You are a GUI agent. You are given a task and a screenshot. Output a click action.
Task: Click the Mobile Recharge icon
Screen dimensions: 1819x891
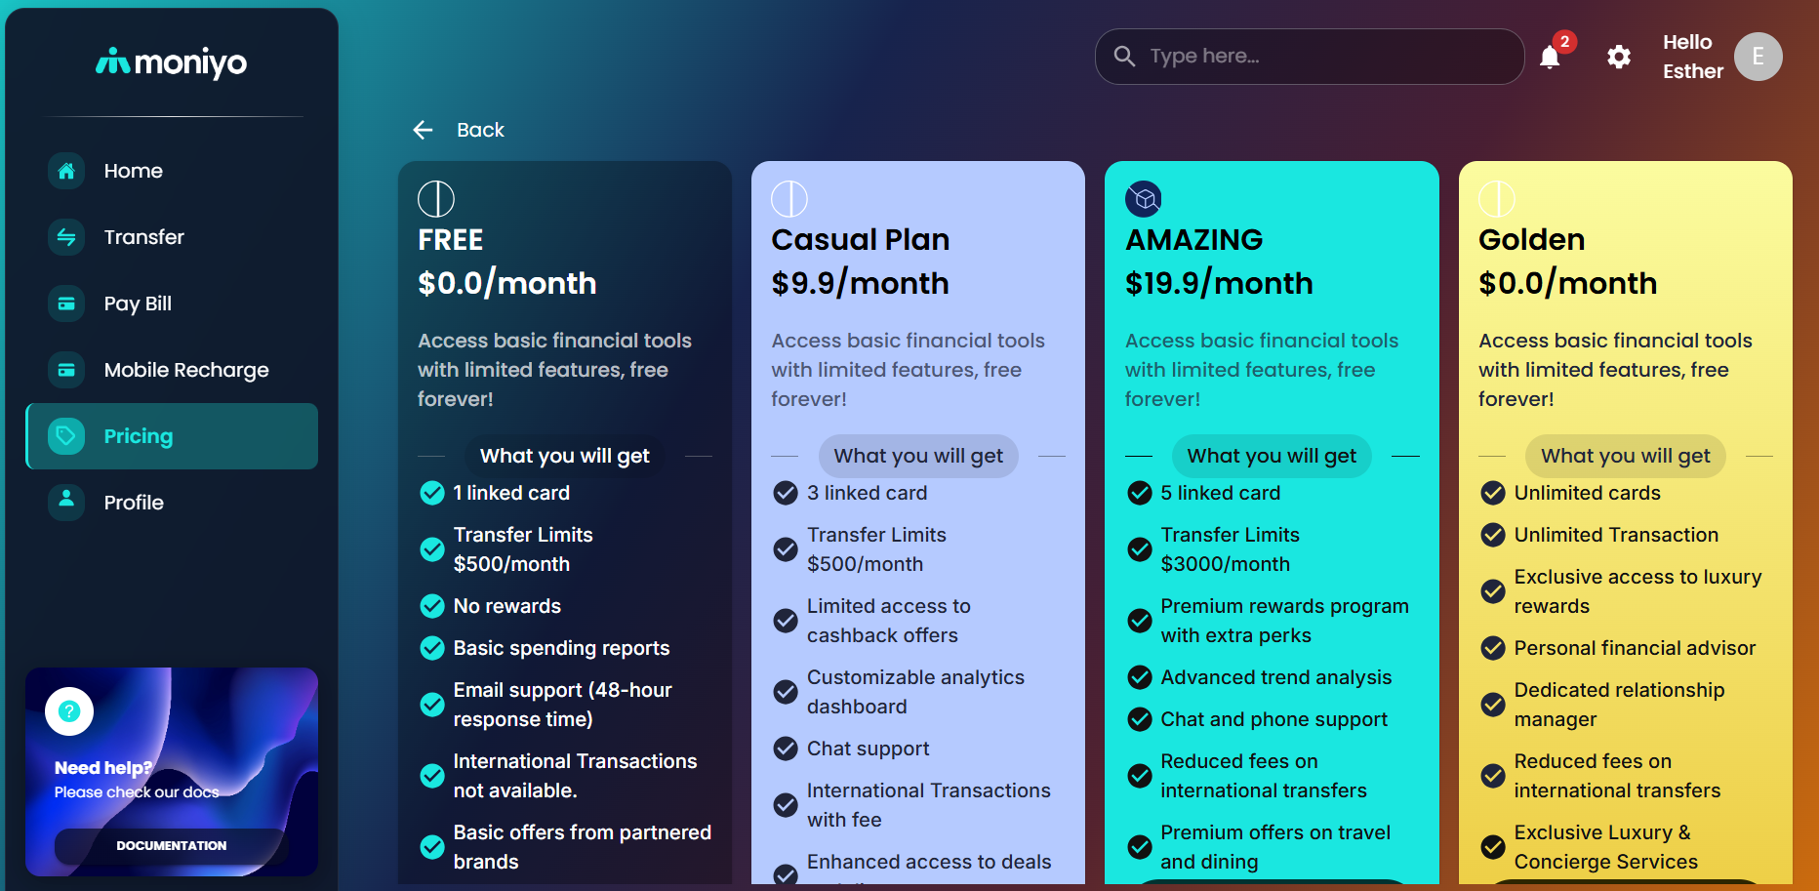tap(66, 370)
